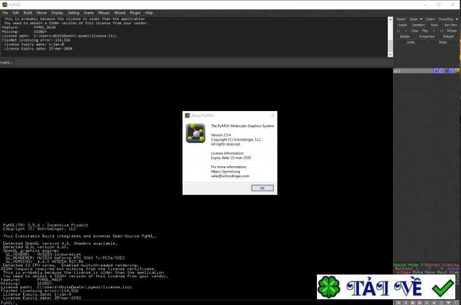Open the Show (S) menu for all
This screenshot has height=305, width=461.
(x=441, y=71)
